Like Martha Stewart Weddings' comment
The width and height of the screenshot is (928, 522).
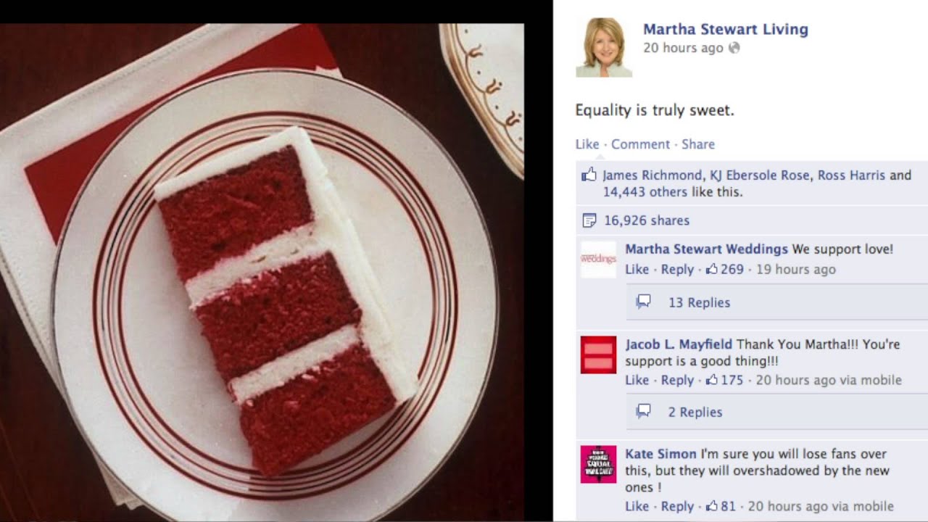(637, 269)
